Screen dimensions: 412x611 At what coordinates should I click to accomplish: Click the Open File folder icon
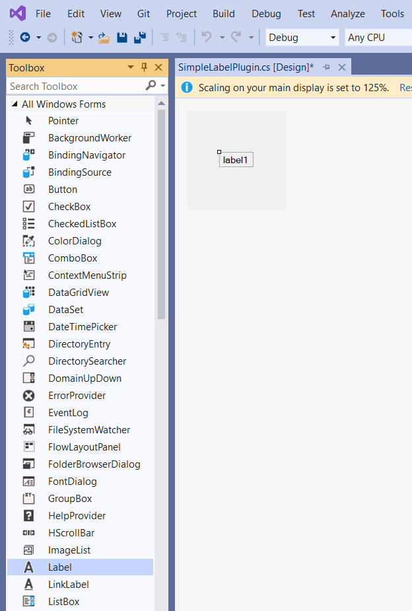pyautogui.click(x=104, y=38)
